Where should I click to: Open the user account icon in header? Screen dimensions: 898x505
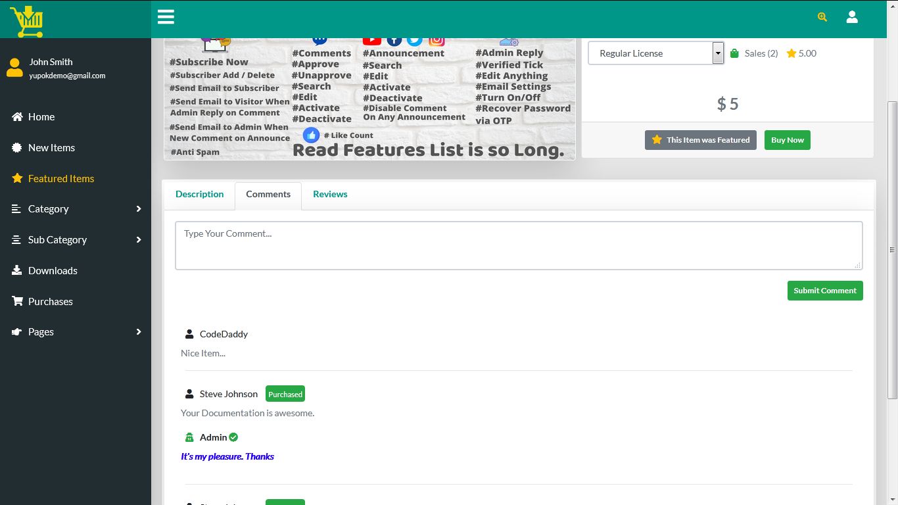tap(852, 16)
